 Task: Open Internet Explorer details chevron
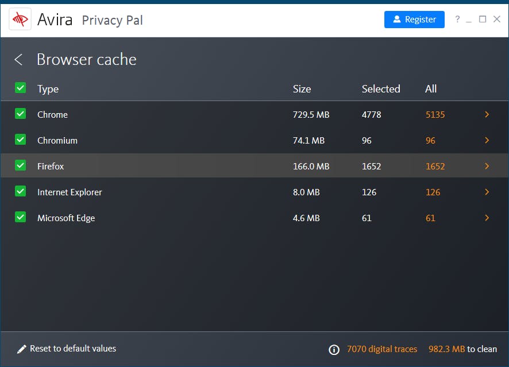tap(487, 192)
